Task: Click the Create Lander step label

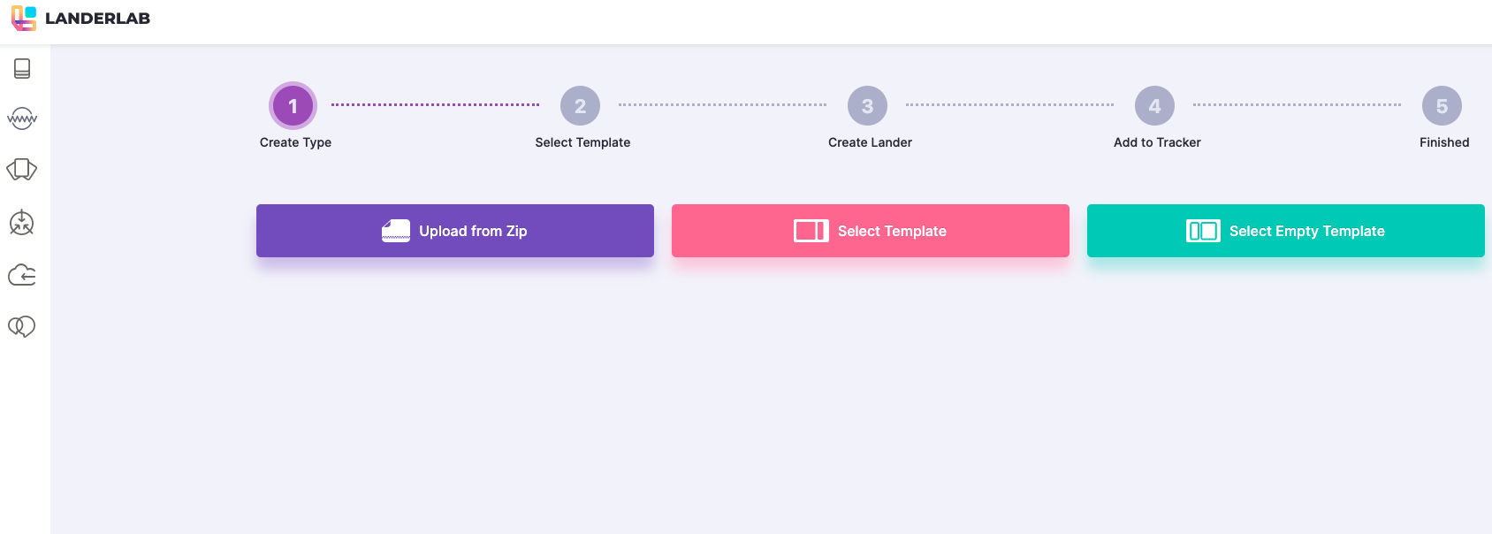Action: pyautogui.click(x=870, y=142)
